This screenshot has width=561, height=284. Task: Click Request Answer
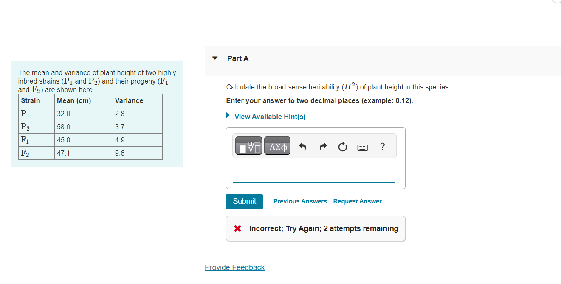click(x=357, y=201)
